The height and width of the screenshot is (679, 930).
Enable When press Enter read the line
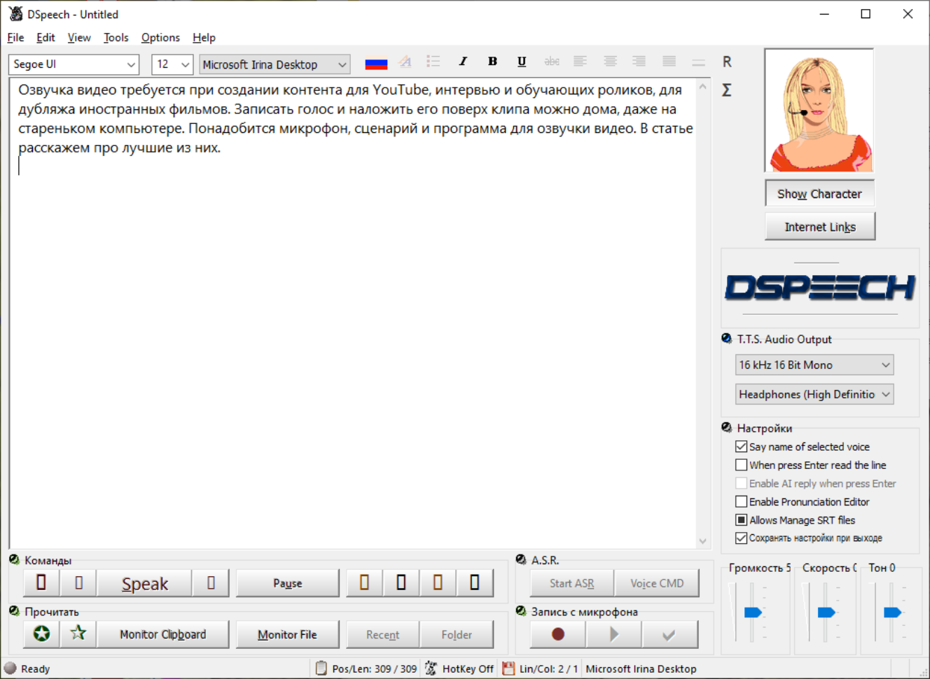[741, 465]
